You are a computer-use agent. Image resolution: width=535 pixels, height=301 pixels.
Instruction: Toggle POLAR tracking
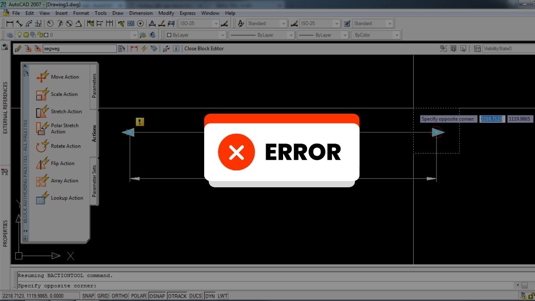(x=139, y=296)
